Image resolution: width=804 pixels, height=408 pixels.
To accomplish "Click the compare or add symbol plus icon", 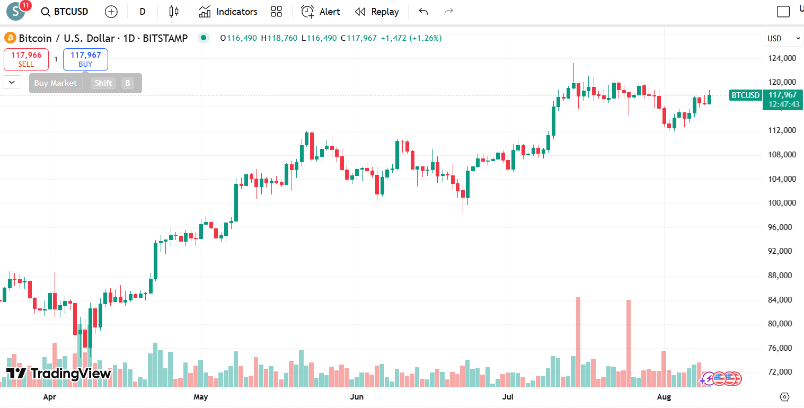I will pyautogui.click(x=111, y=12).
